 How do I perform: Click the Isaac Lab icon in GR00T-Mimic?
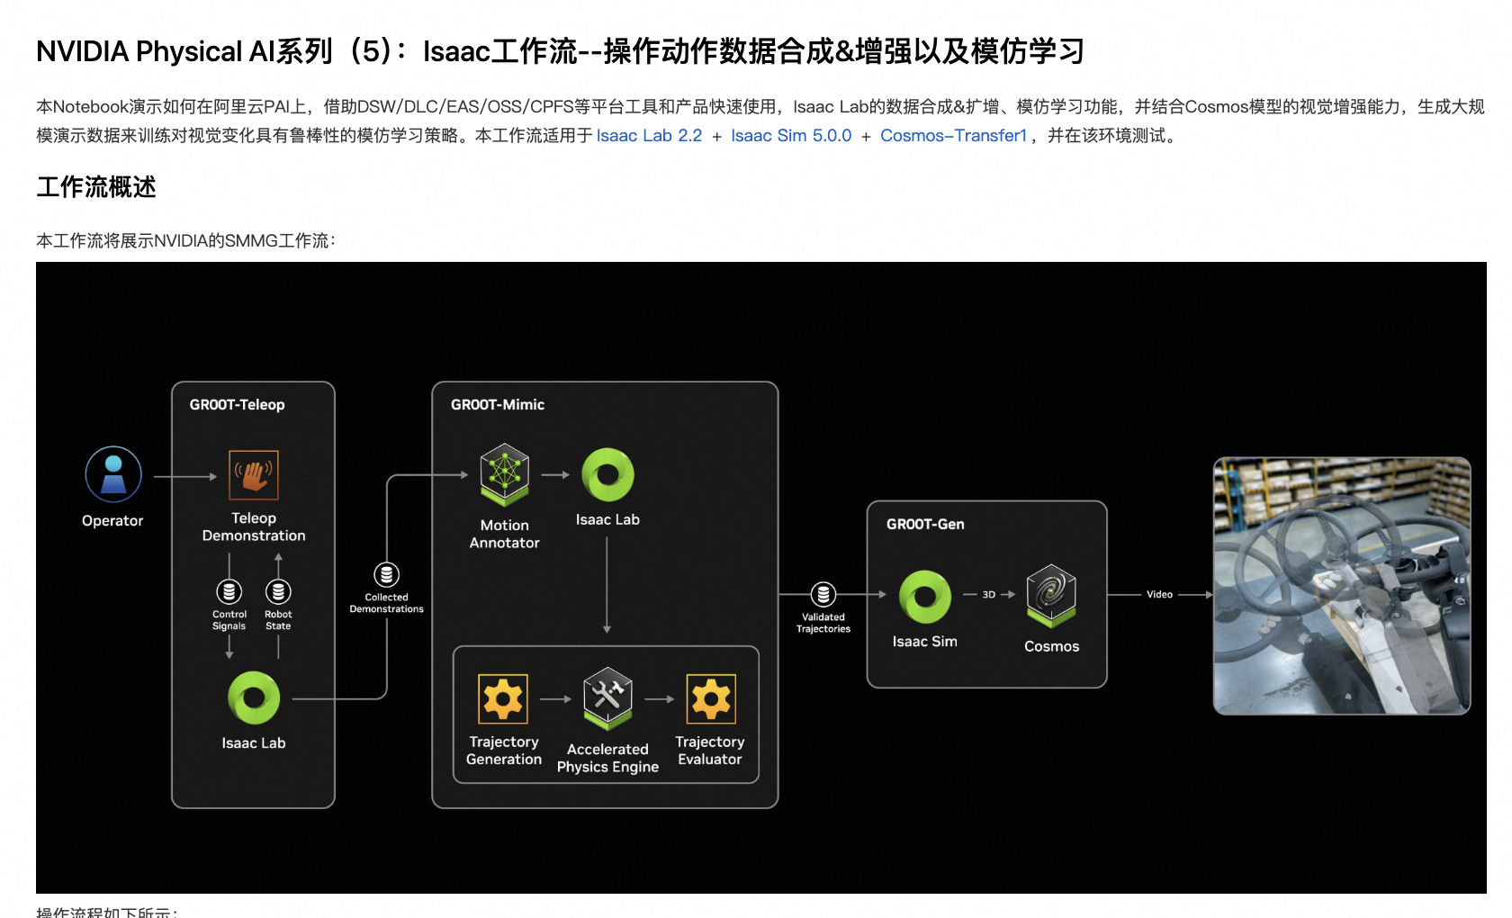click(608, 474)
